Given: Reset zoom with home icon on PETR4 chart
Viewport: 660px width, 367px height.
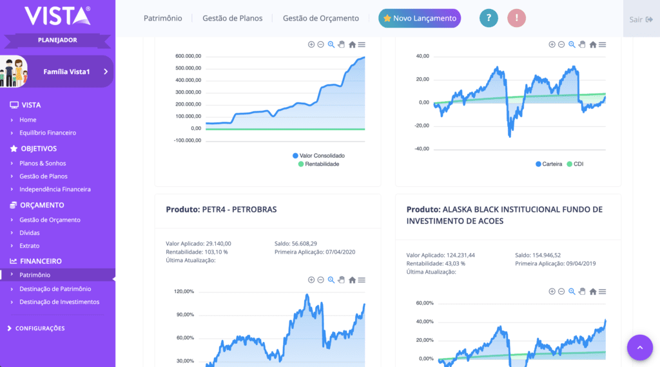Looking at the screenshot, I should coord(352,280).
